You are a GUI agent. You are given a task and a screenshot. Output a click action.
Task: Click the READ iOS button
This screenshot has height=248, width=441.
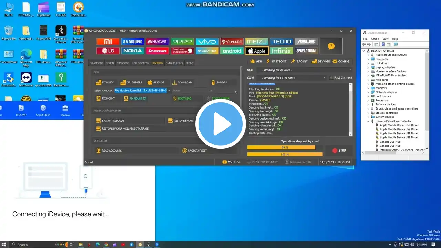pos(156,82)
